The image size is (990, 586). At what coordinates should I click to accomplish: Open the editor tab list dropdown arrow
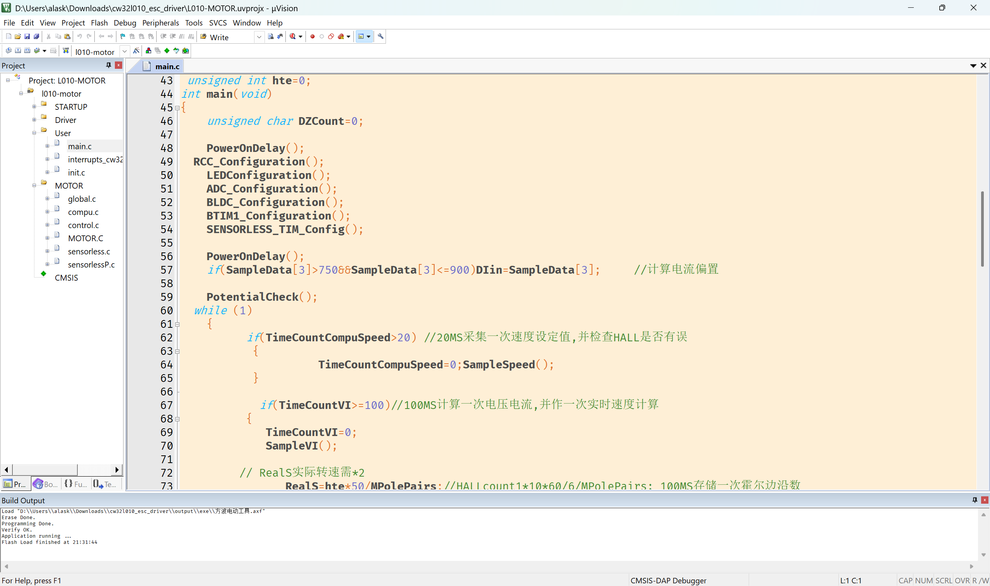pyautogui.click(x=973, y=66)
